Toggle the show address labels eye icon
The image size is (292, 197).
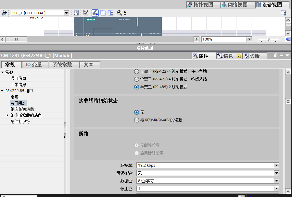point(95,13)
